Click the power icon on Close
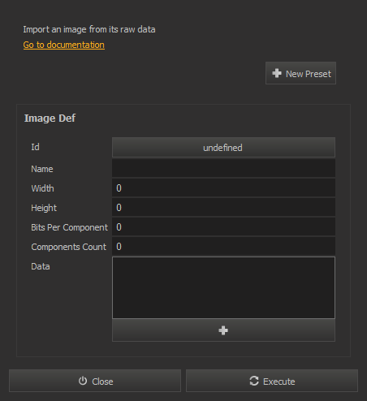This screenshot has height=401, width=367. [83, 381]
